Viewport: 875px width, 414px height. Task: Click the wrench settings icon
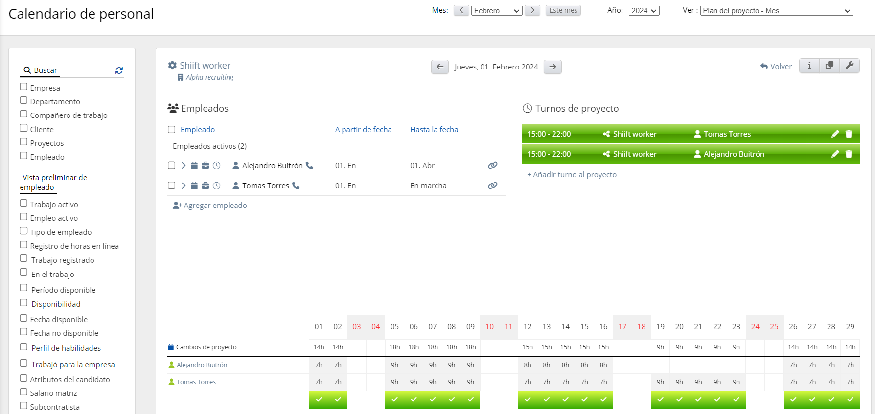850,66
